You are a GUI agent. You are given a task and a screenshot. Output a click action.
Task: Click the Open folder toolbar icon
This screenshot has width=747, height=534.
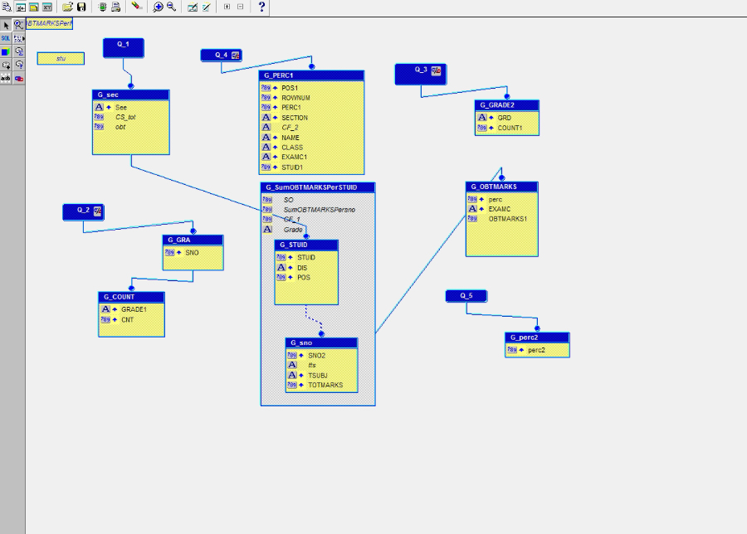[68, 7]
